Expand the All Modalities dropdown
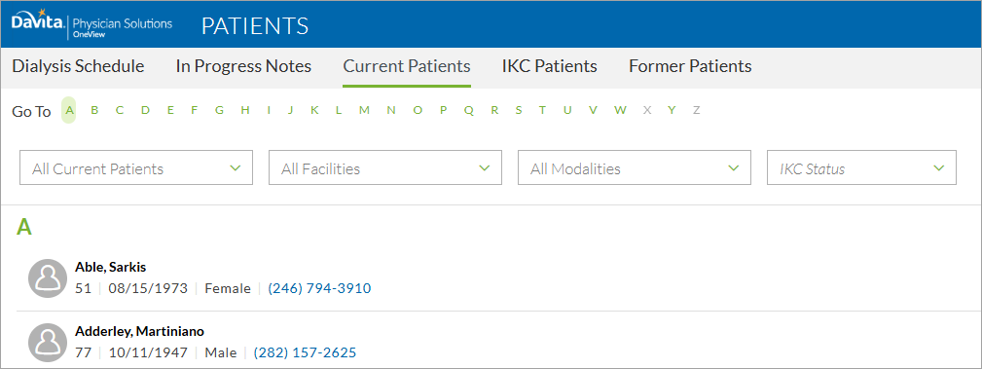Screen dimensions: 982x369 pyautogui.click(x=634, y=167)
